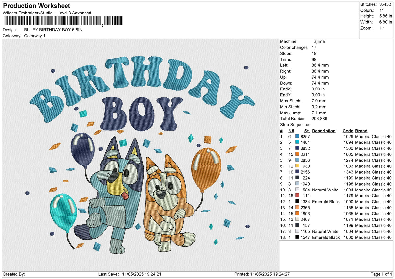This screenshot has width=395, height=279.
Task: Select thread code '1179' in row 11
Action: tap(348, 195)
